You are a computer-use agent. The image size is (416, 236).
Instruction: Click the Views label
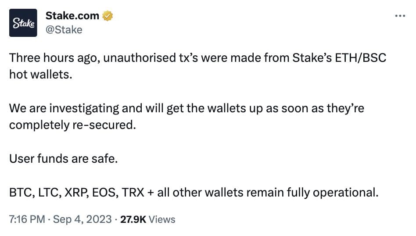coord(162,219)
